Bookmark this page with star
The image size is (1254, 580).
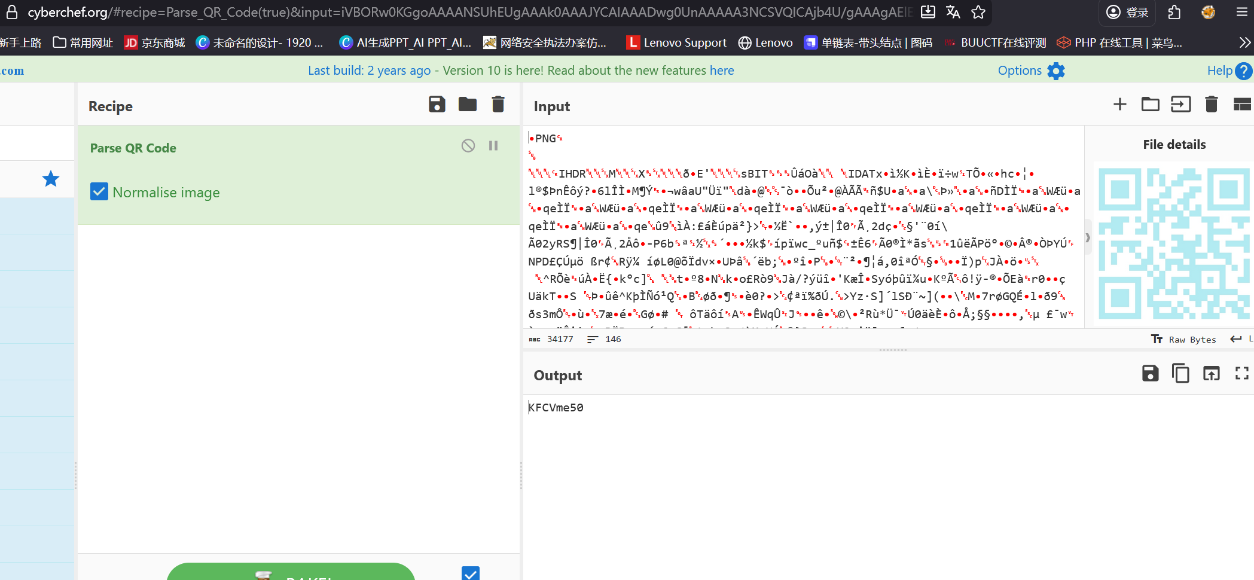pyautogui.click(x=978, y=12)
